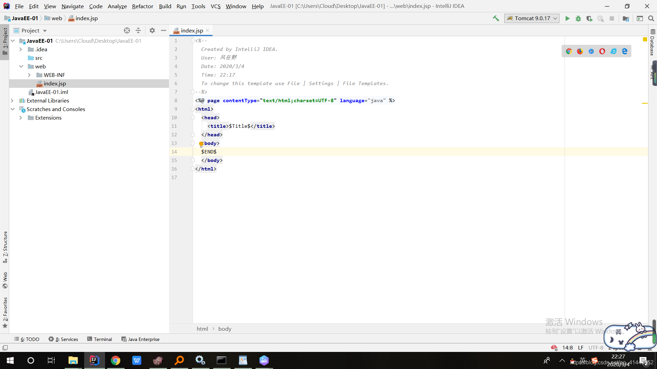The height and width of the screenshot is (369, 657).
Task: Click Project Structure toolbar icon
Action: (x=626, y=18)
